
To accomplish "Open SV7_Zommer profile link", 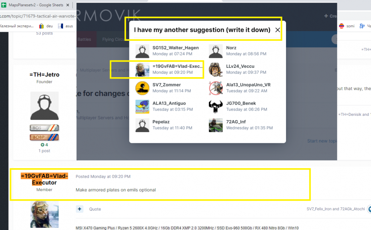I will [x=167, y=85].
